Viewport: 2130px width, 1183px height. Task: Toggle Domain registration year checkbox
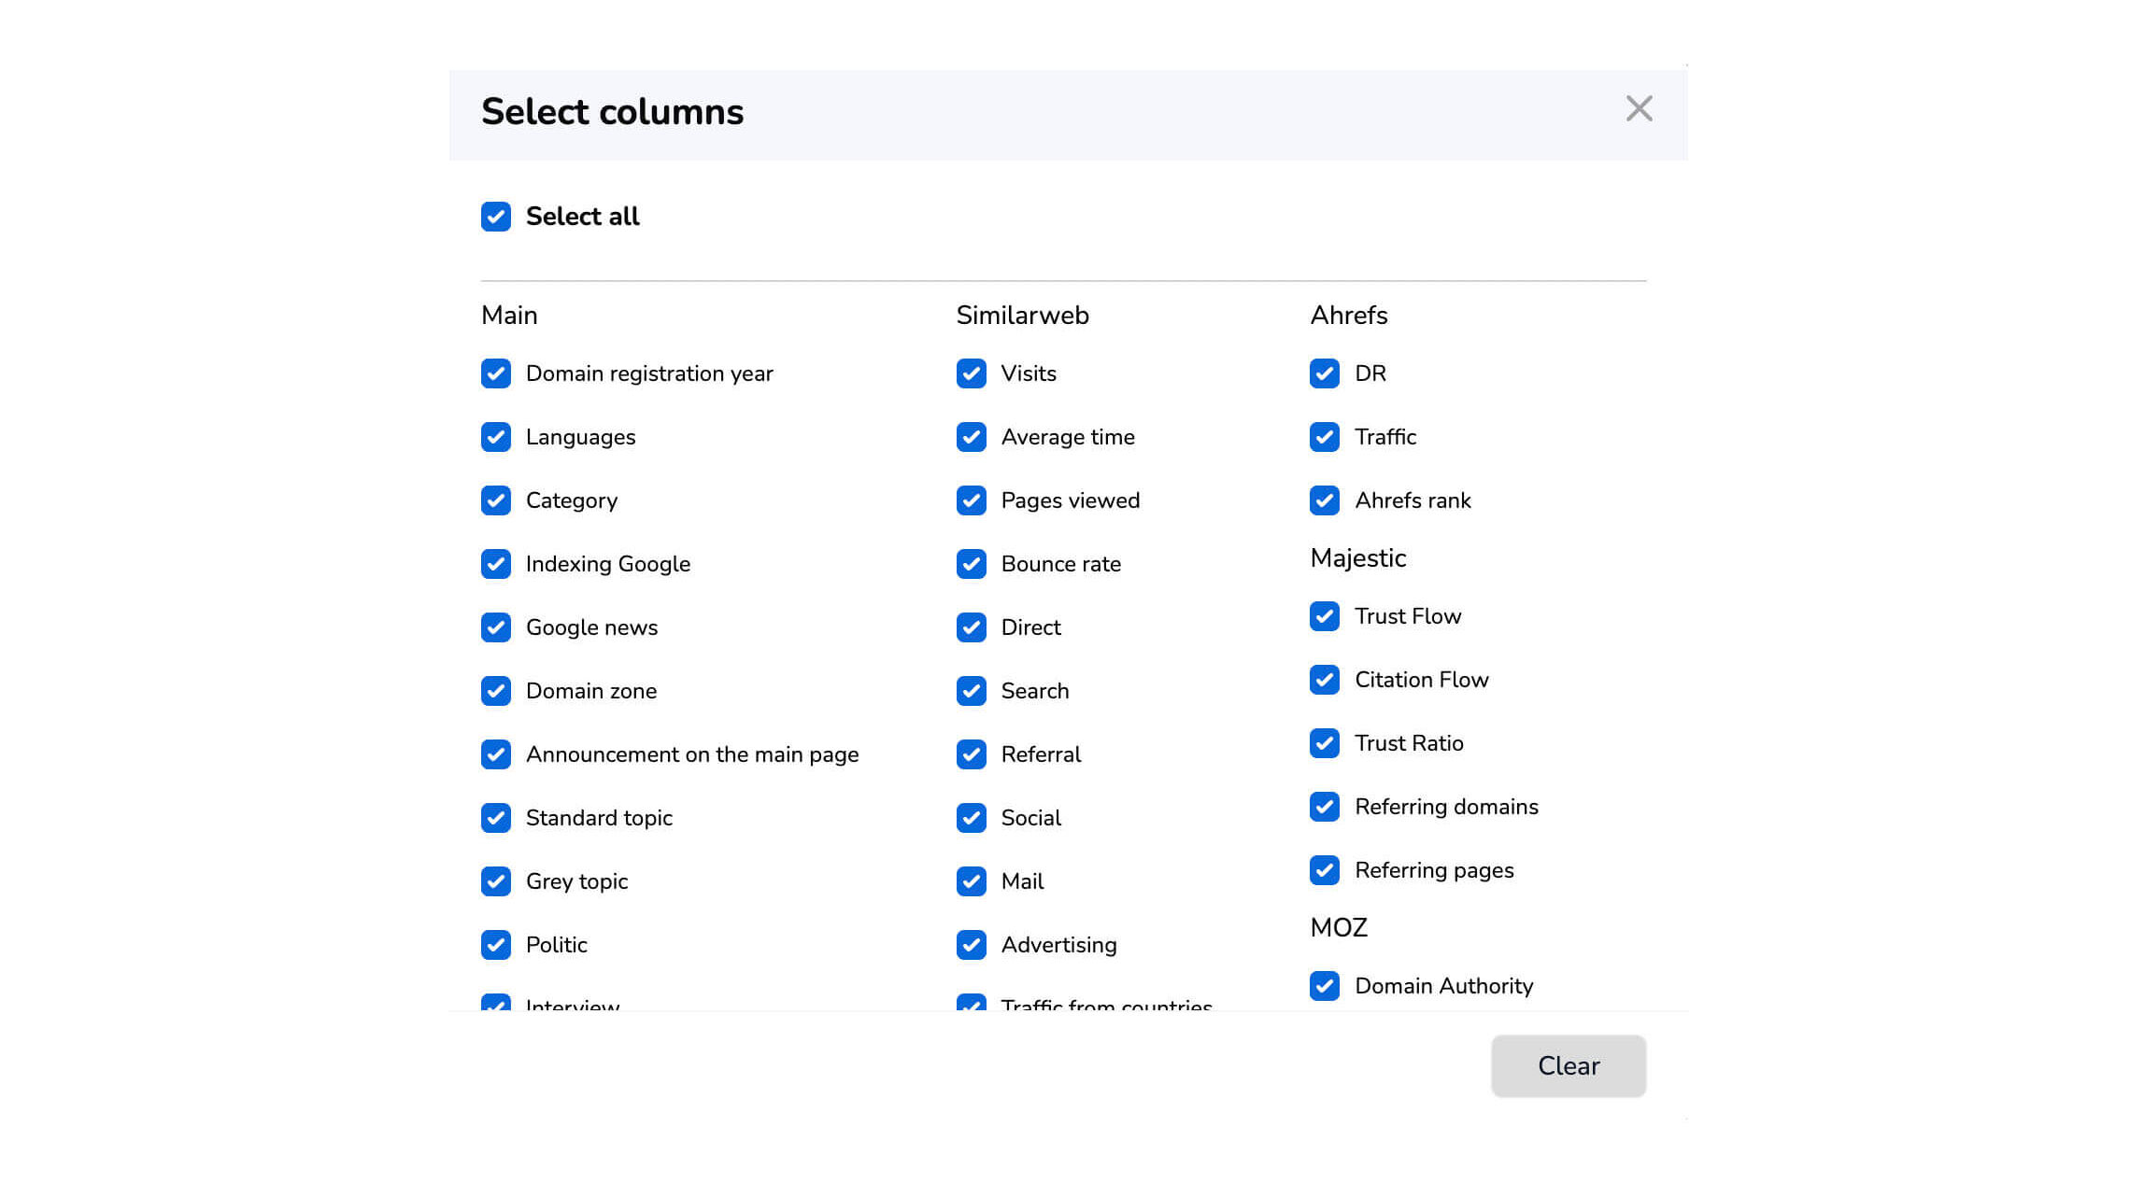[496, 373]
